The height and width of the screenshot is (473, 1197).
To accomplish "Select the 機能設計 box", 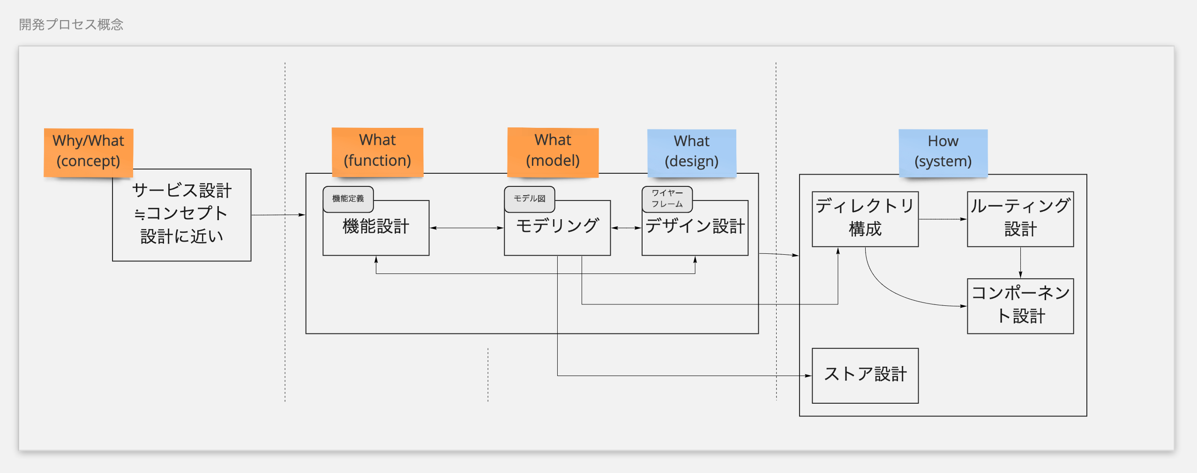I will (x=376, y=234).
